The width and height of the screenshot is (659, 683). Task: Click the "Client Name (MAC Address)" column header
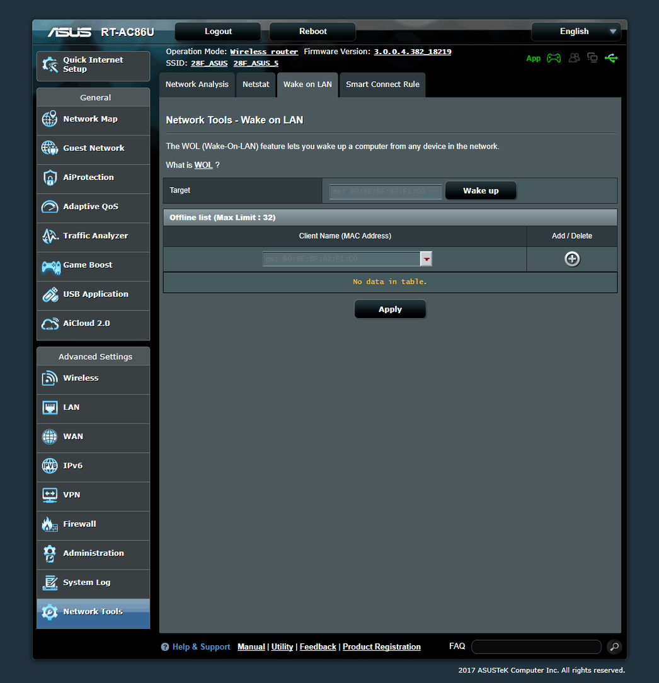pos(345,236)
